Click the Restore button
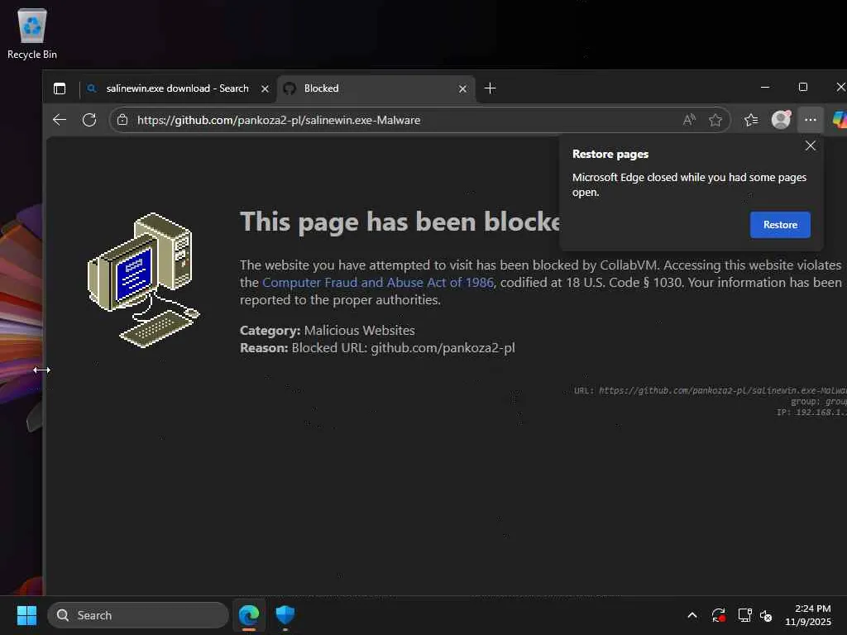The image size is (847, 635). 780,225
